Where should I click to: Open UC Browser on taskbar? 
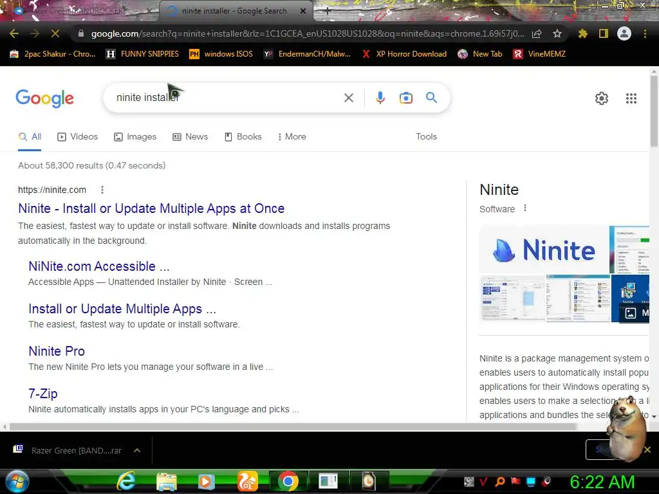point(247,481)
